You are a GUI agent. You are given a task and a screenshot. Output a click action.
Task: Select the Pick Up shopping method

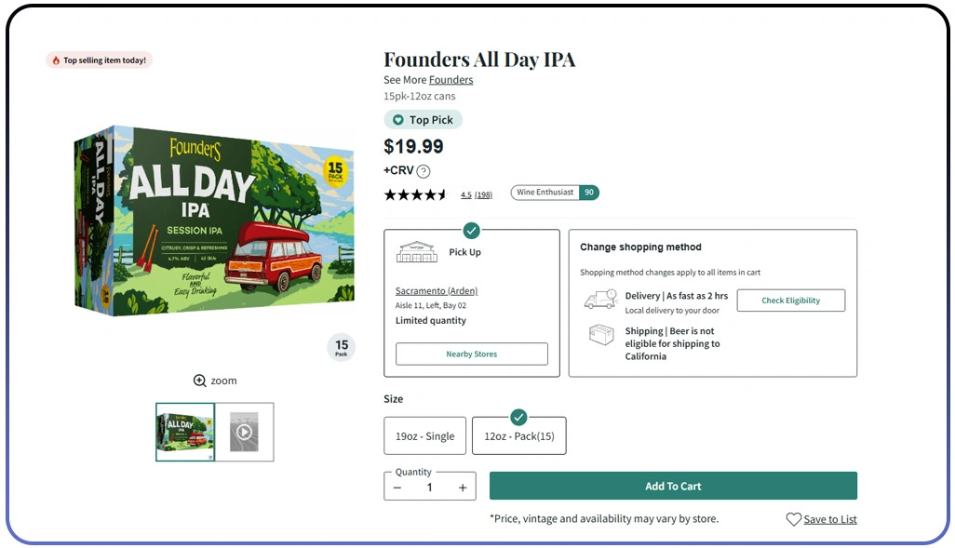tap(472, 302)
